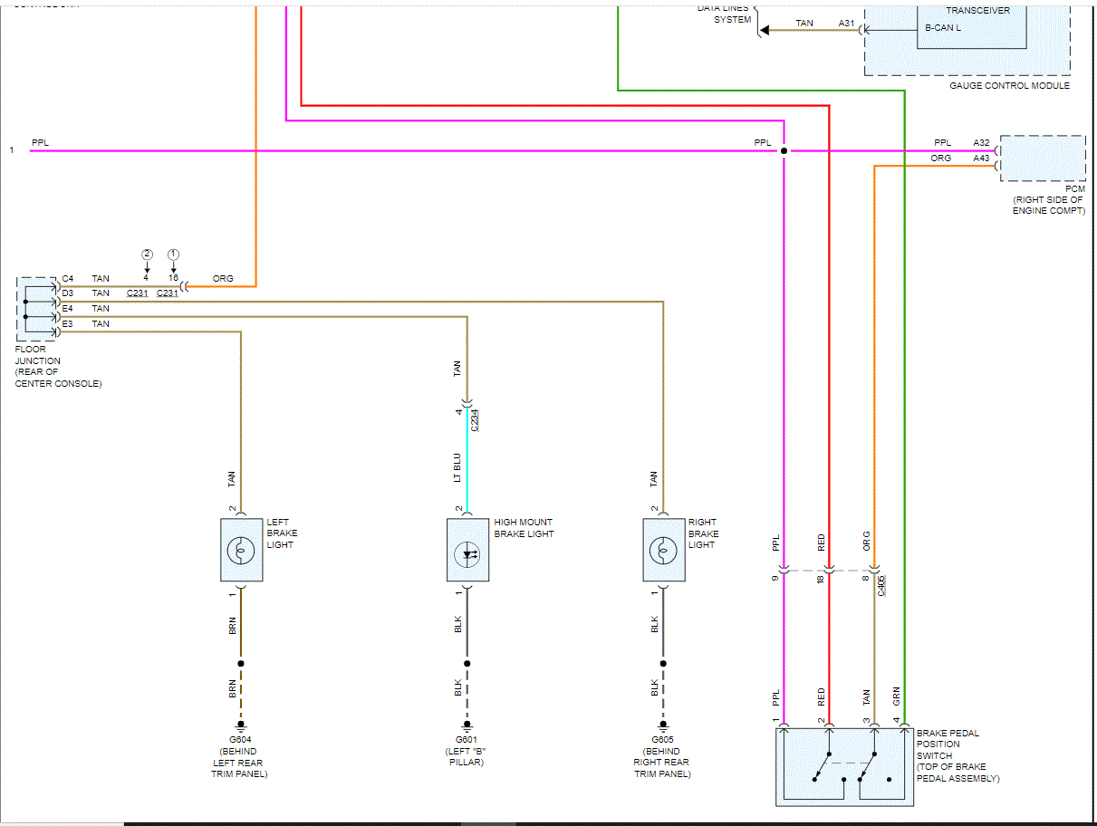Click the 'A32' terminal label

982,143
